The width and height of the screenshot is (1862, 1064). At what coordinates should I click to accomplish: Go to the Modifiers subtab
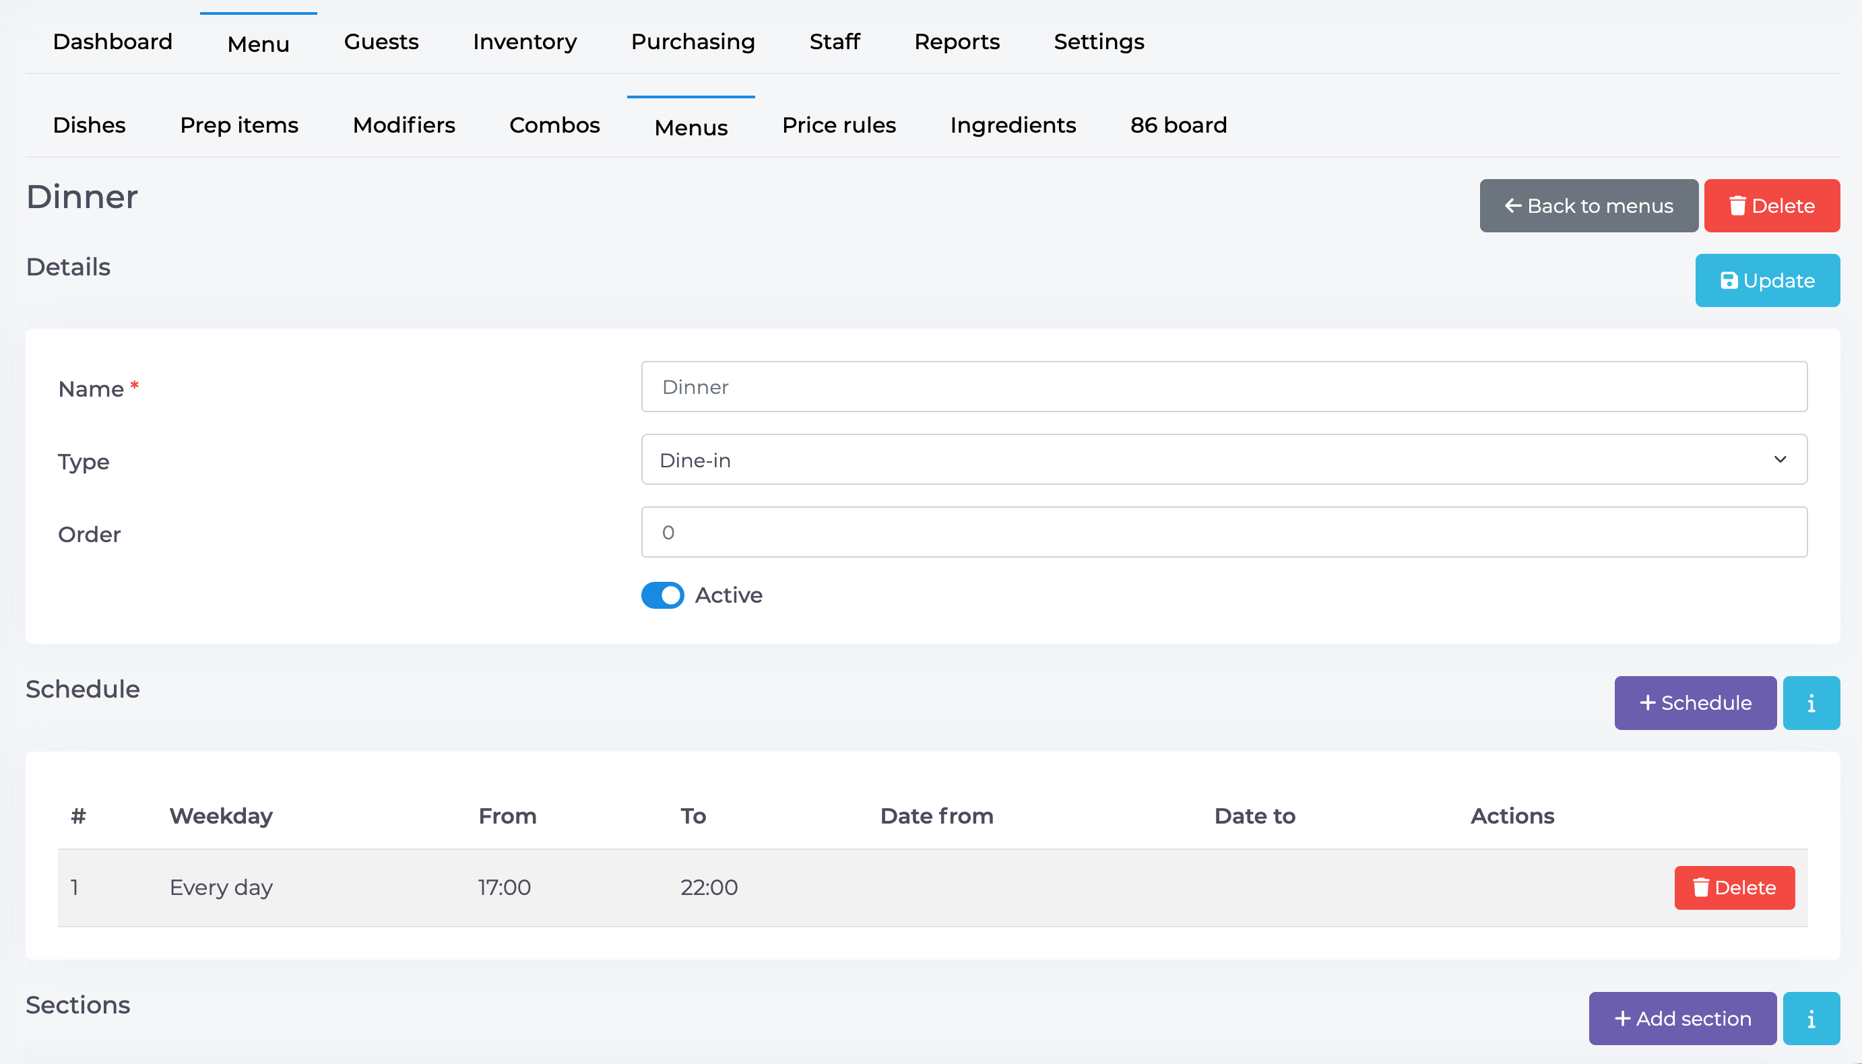tap(404, 125)
